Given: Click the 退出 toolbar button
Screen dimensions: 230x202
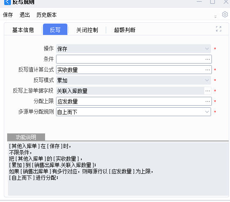Looking at the screenshot, I should (x=24, y=15).
